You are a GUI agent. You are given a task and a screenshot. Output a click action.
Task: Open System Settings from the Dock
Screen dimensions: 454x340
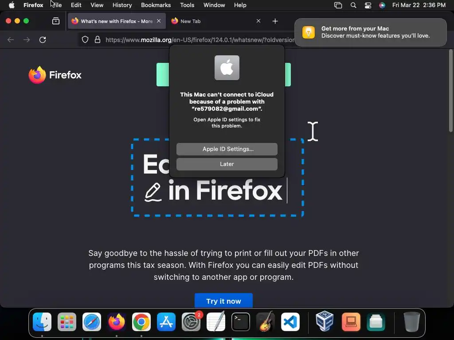191,322
